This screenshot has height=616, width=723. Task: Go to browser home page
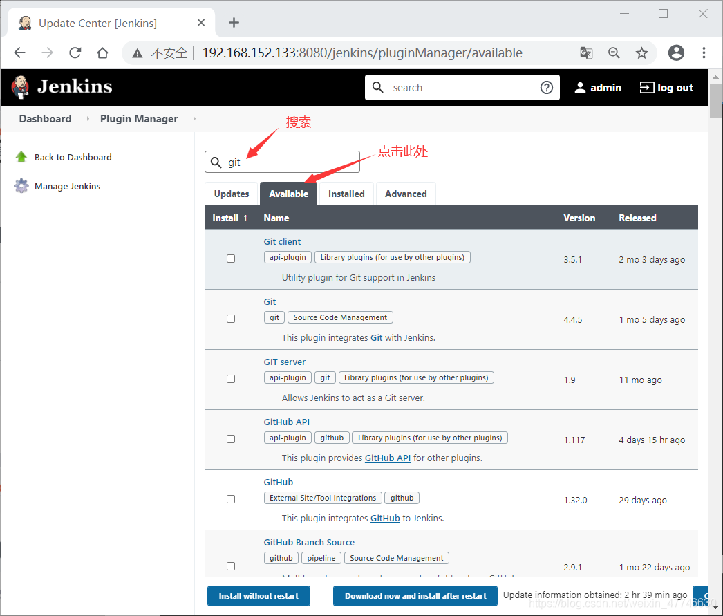103,53
